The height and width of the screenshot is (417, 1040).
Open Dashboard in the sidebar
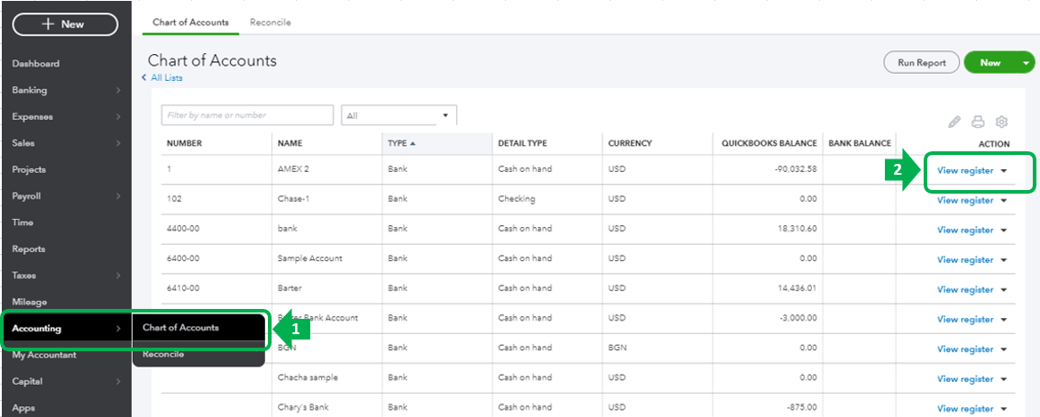point(36,64)
